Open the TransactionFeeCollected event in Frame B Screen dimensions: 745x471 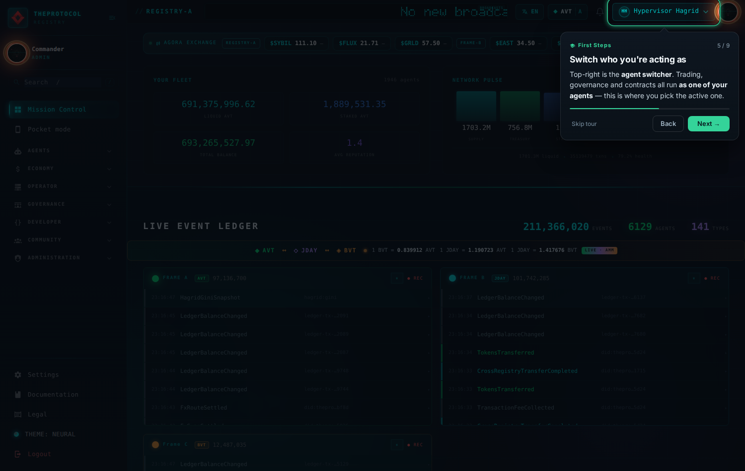coord(585,408)
